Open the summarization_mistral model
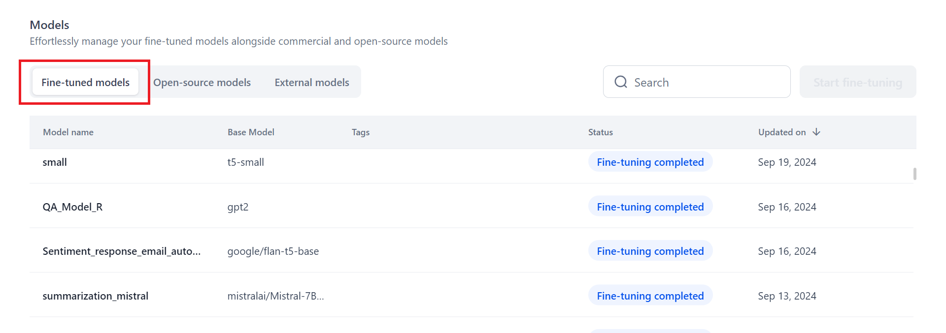The image size is (946, 333). pos(95,296)
